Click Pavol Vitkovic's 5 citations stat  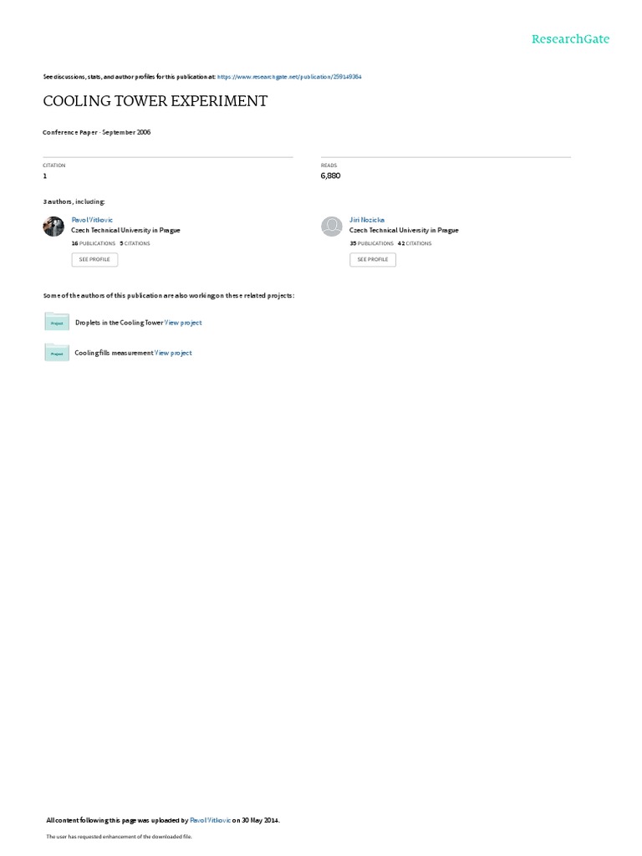tap(135, 243)
